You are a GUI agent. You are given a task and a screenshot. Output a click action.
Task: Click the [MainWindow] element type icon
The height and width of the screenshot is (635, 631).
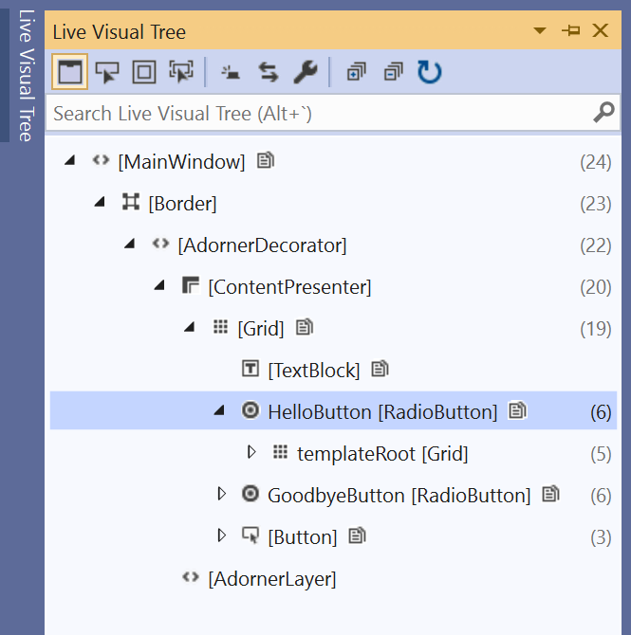click(101, 160)
